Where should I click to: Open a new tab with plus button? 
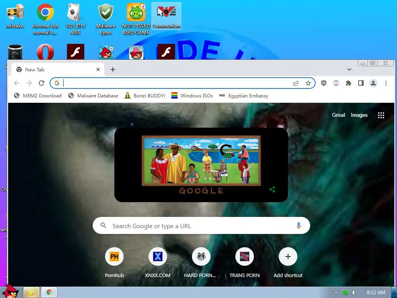coord(113,69)
